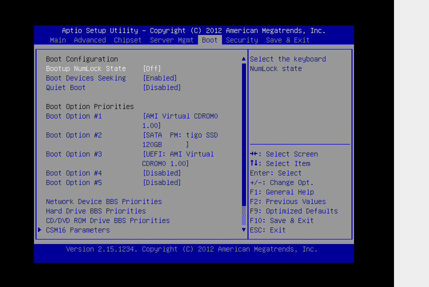Image resolution: width=429 pixels, height=287 pixels.
Task: Select Boot Option #4 label
Action: click(x=74, y=173)
